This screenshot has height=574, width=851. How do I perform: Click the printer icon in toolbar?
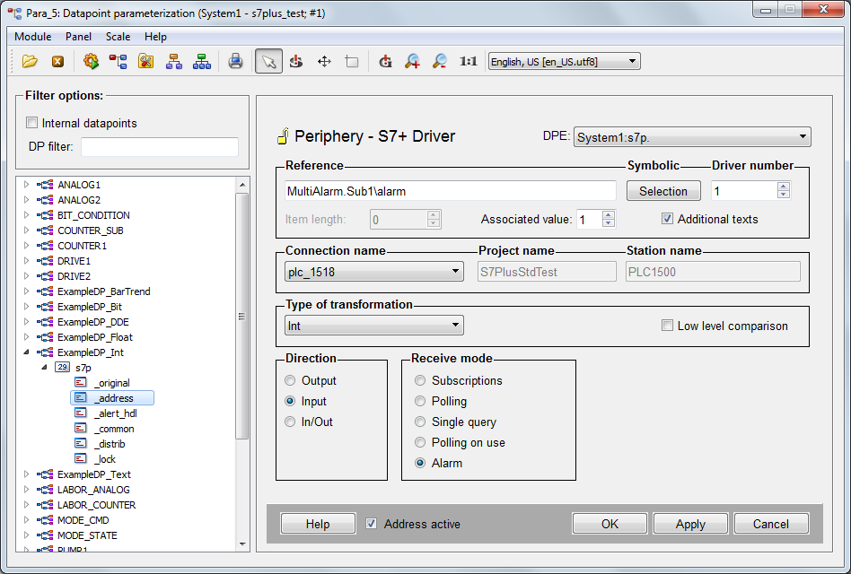coord(235,62)
